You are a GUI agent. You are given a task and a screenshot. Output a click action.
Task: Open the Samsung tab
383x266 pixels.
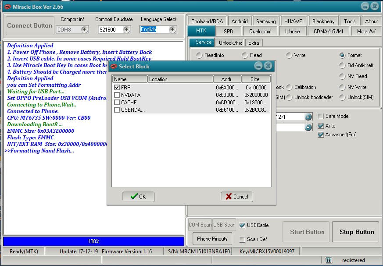tap(266, 21)
